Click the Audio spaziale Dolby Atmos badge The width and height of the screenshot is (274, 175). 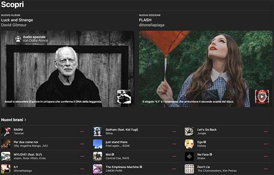31,39
